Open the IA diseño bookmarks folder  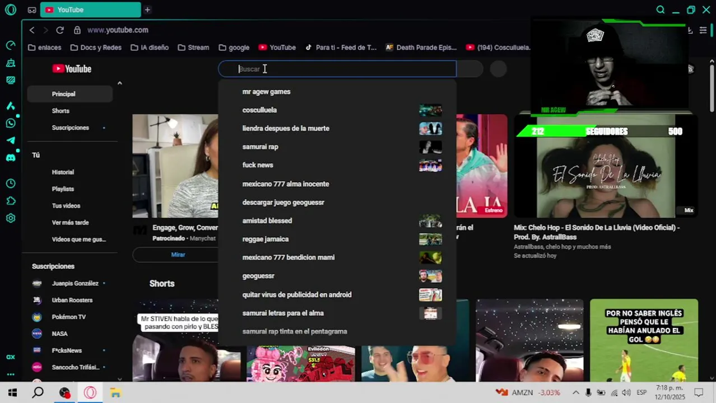click(150, 48)
